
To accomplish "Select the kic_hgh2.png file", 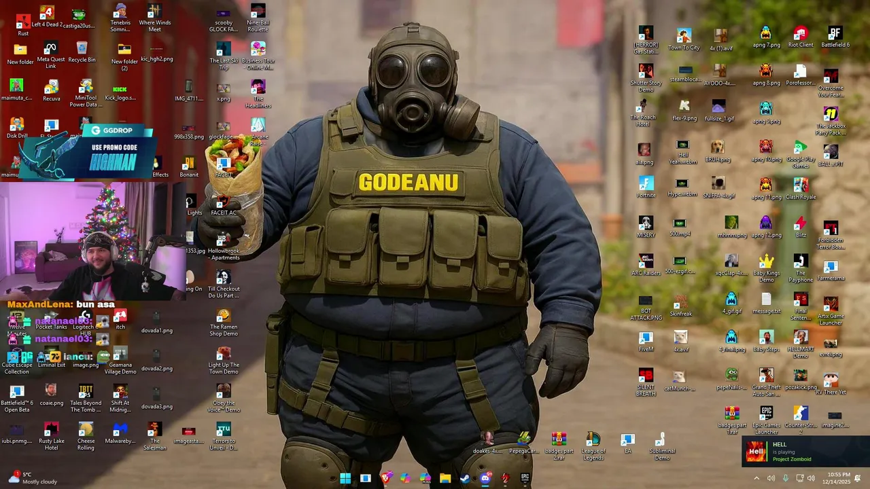I will tap(156, 54).
